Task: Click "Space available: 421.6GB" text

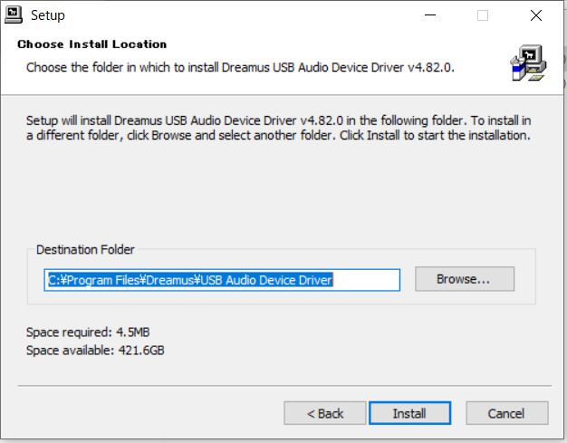Action: 95,350
